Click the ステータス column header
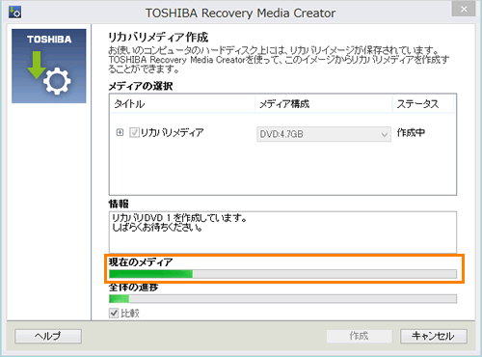Viewport: 482px width, 357px height. point(423,104)
